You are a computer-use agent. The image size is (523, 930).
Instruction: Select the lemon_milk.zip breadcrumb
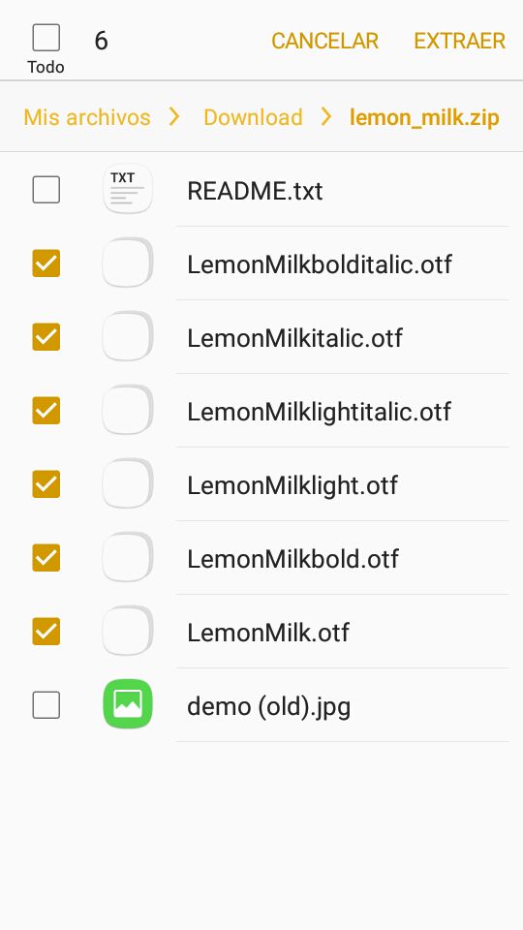(x=424, y=117)
